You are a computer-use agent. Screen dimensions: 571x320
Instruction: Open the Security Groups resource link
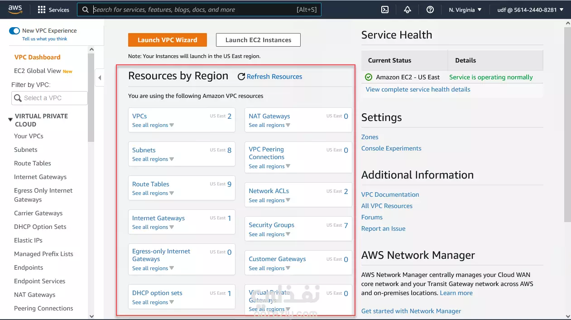[272, 225]
